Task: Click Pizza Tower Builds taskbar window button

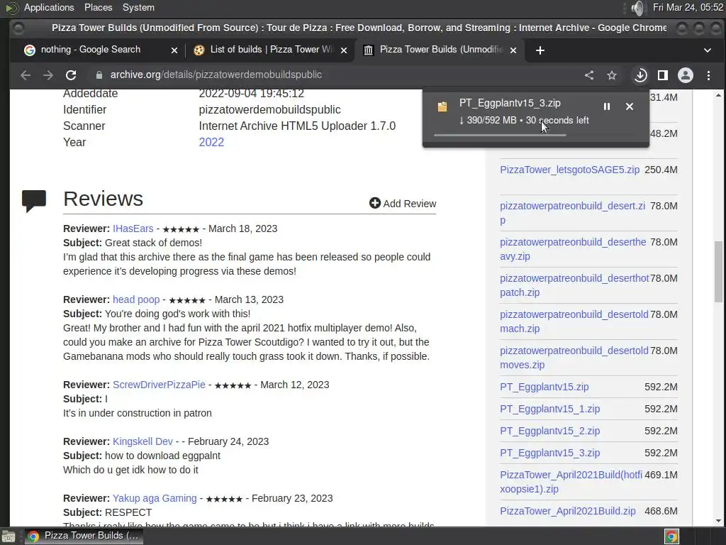Action: pos(84,536)
